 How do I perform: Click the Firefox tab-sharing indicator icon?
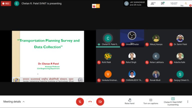click(x=94, y=6)
